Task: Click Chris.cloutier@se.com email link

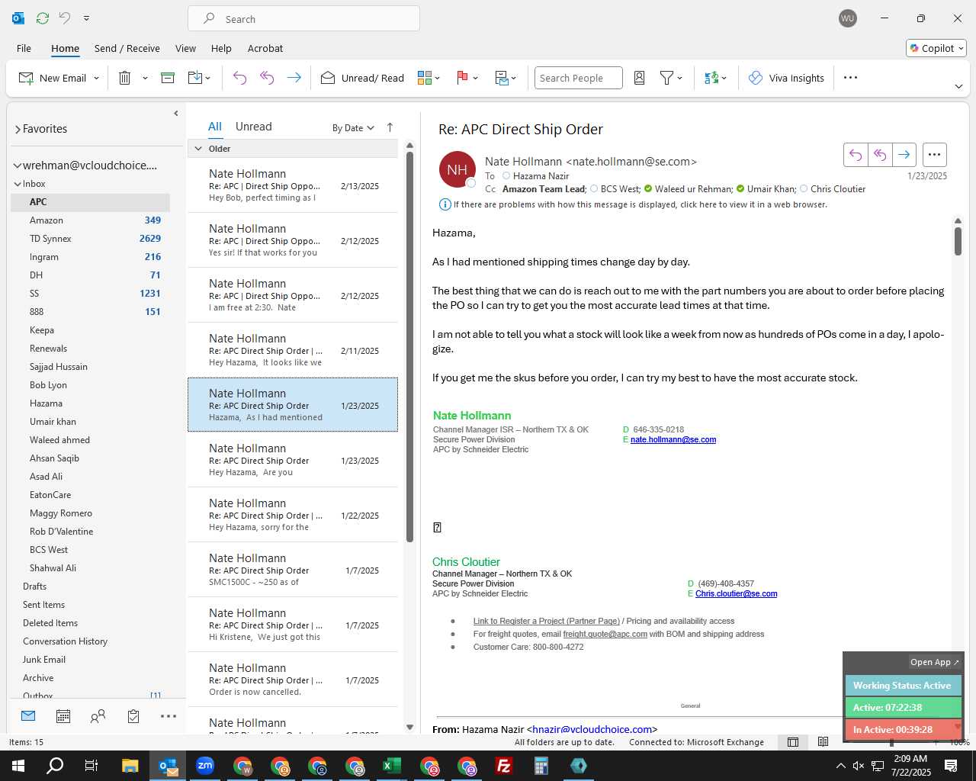Action: (x=737, y=594)
